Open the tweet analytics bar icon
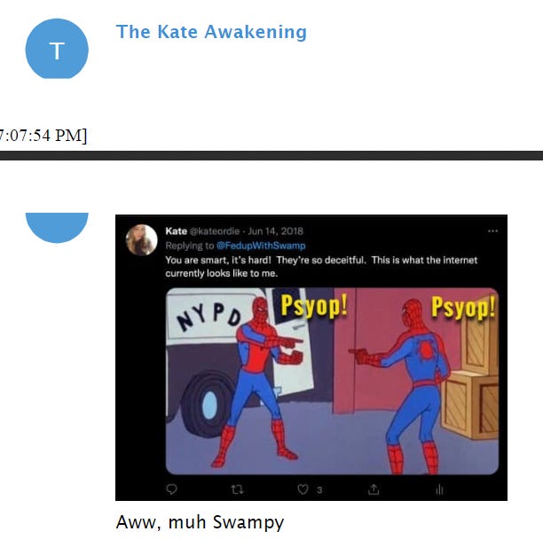The height and width of the screenshot is (555, 543). point(439,489)
